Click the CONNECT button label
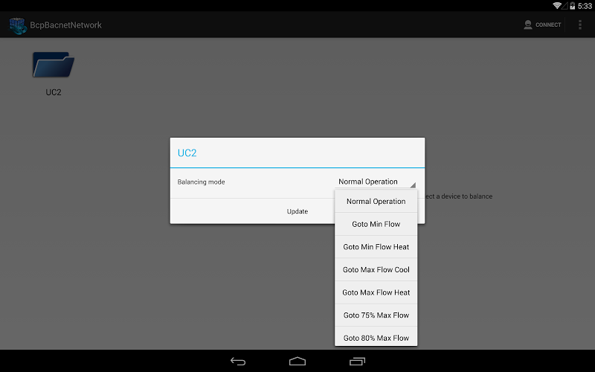The width and height of the screenshot is (595, 372). [548, 25]
